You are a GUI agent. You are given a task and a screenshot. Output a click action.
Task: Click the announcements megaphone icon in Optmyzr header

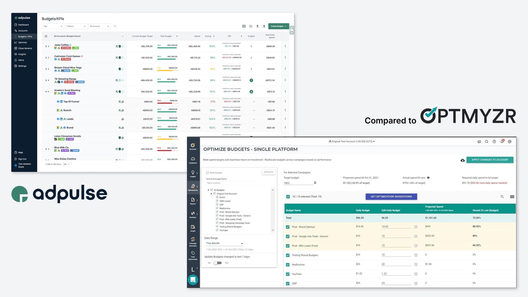click(479, 142)
